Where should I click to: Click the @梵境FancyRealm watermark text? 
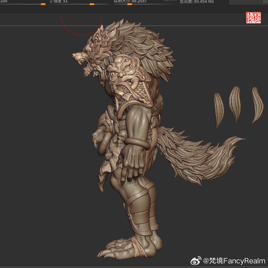point(234,261)
